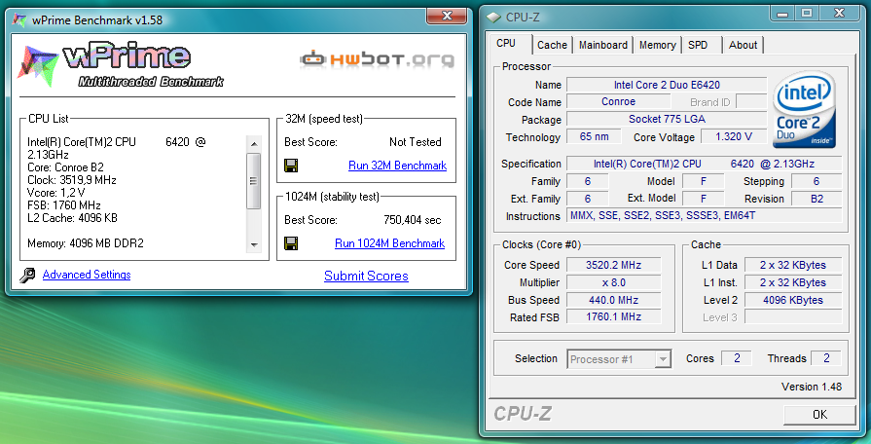Screen dimensions: 871x444
Task: Click Rated FSB value 1760.1 MHz
Action: (614, 316)
